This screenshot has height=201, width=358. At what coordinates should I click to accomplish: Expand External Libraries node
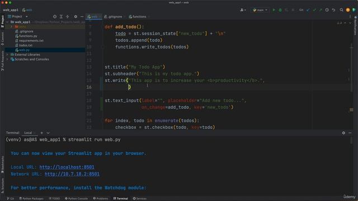tap(7, 55)
